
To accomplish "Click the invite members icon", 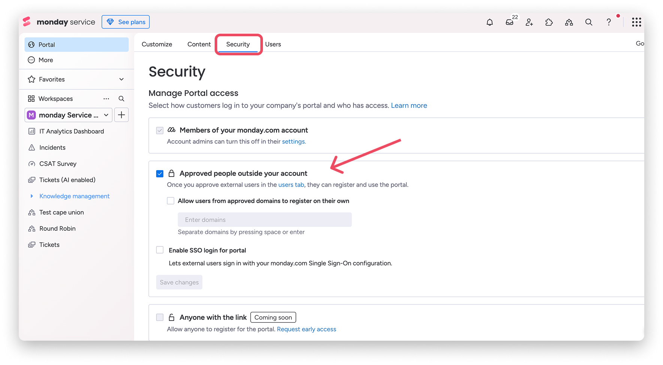I will coord(529,22).
